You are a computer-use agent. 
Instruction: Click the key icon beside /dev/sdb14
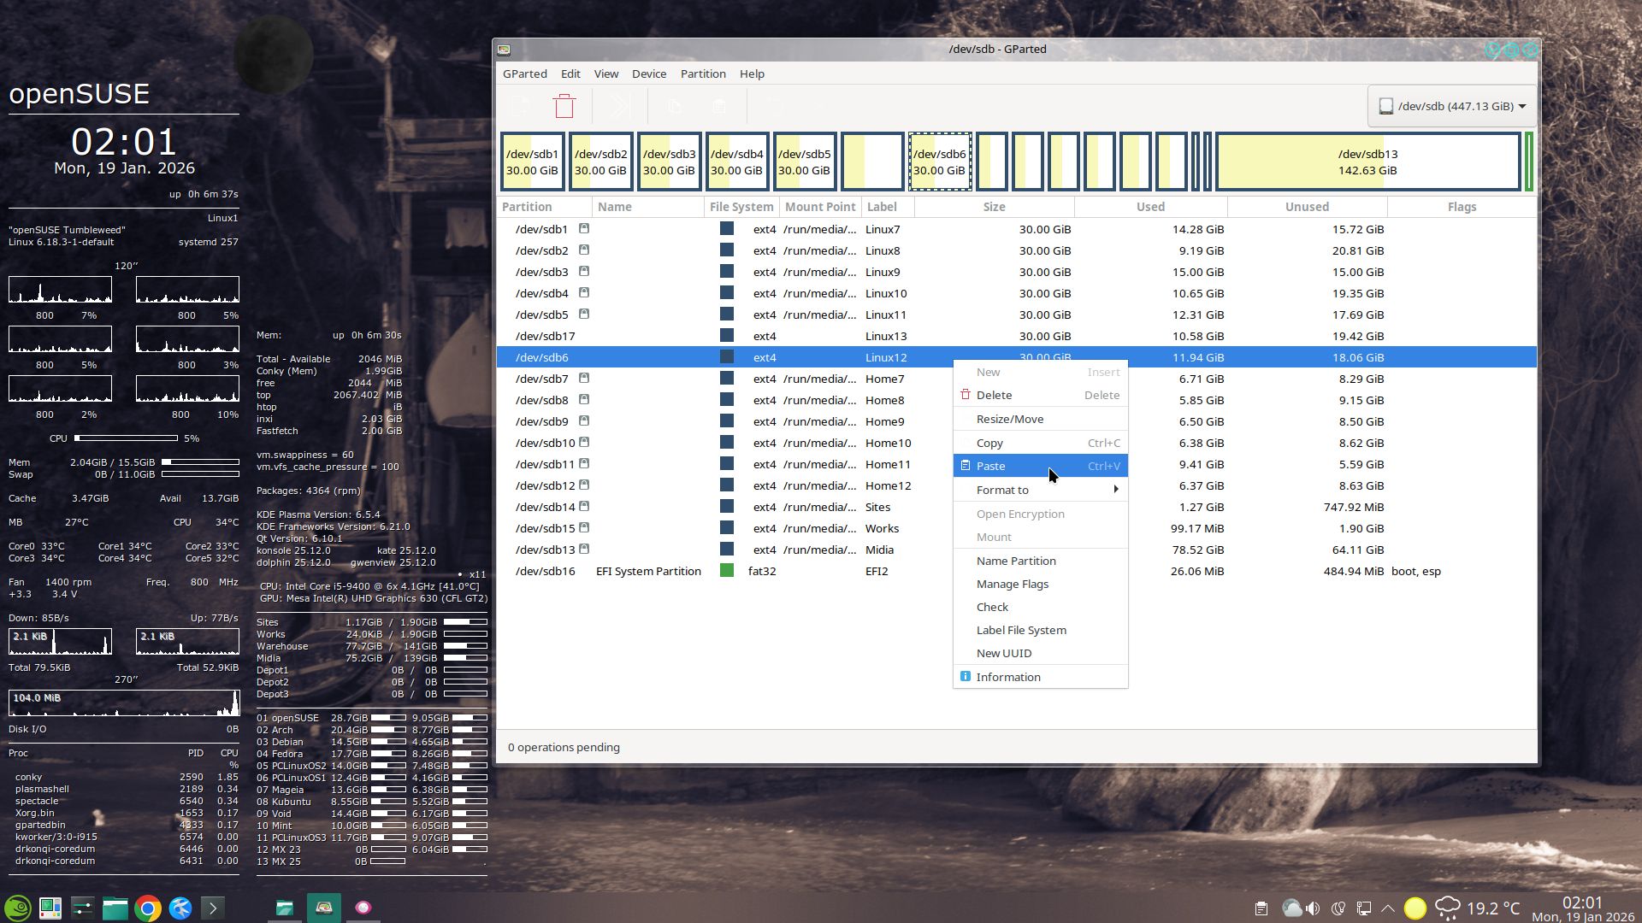[x=584, y=507]
